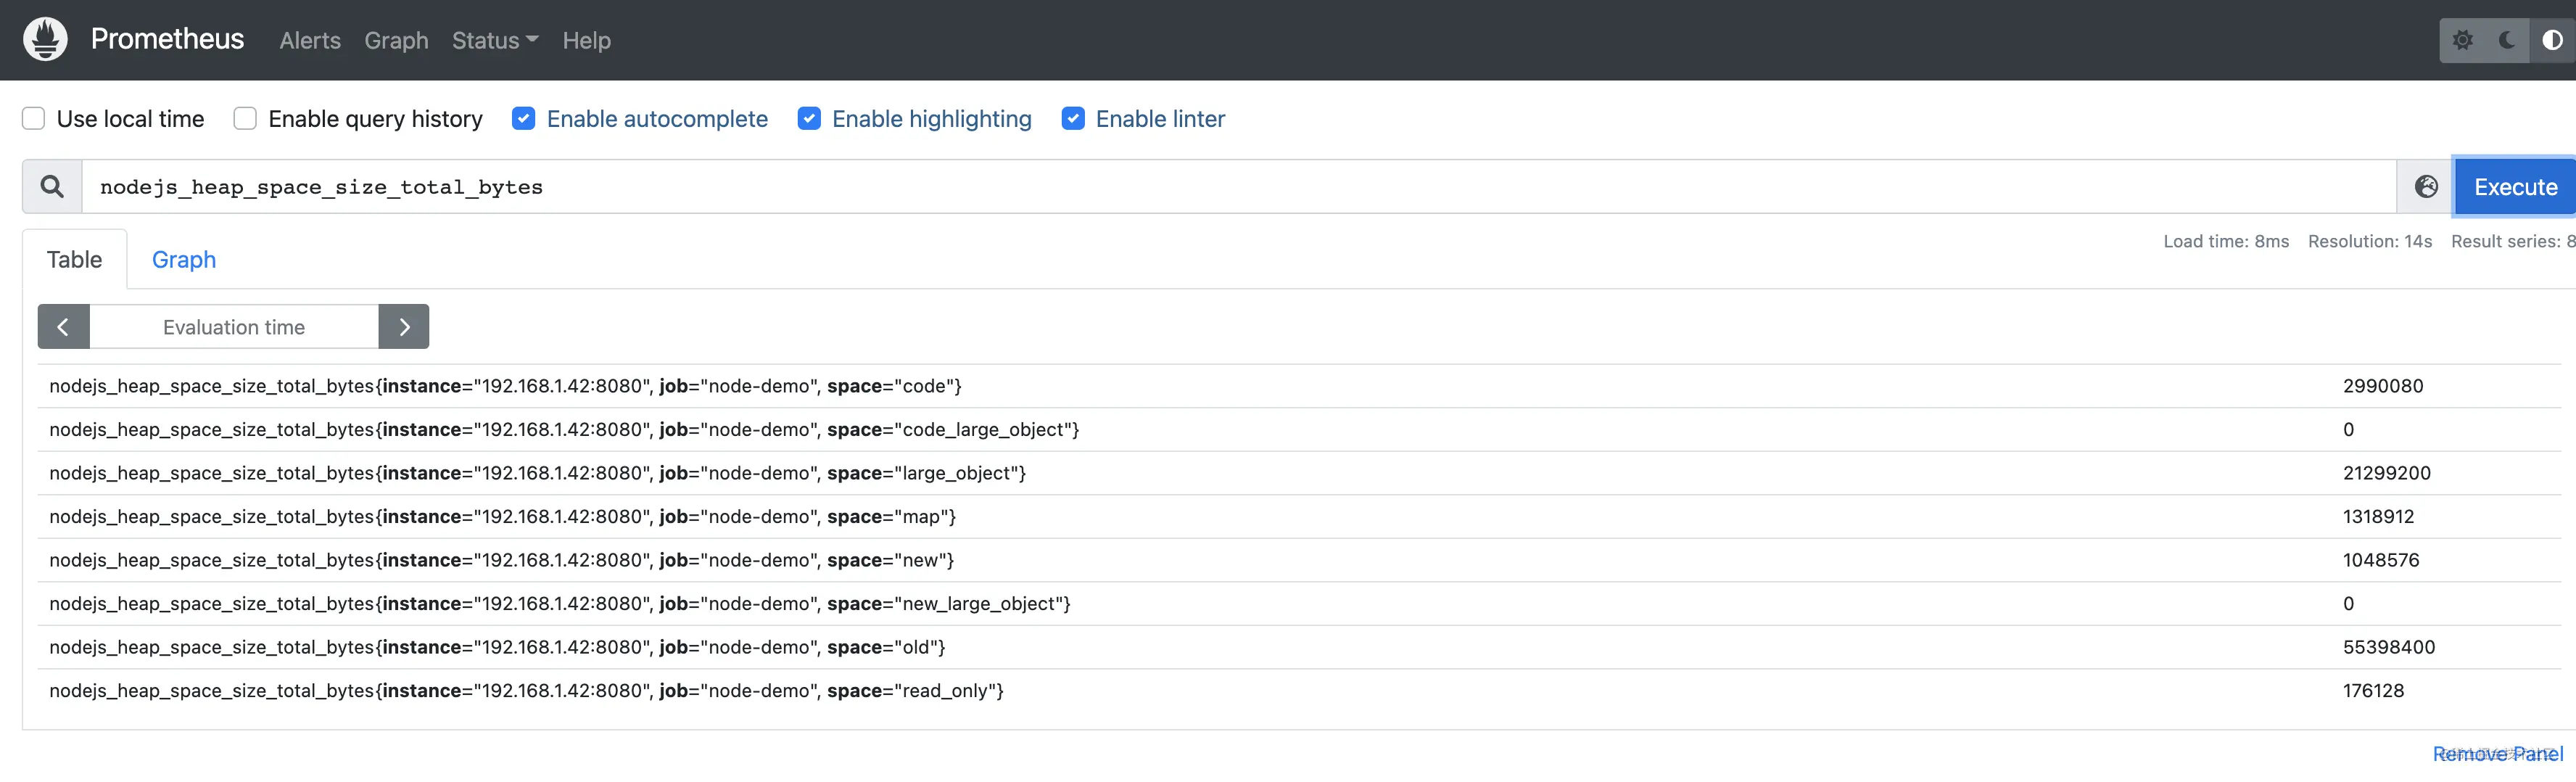This screenshot has width=2576, height=782.
Task: Click the search magnifier icon
Action: tap(52, 186)
